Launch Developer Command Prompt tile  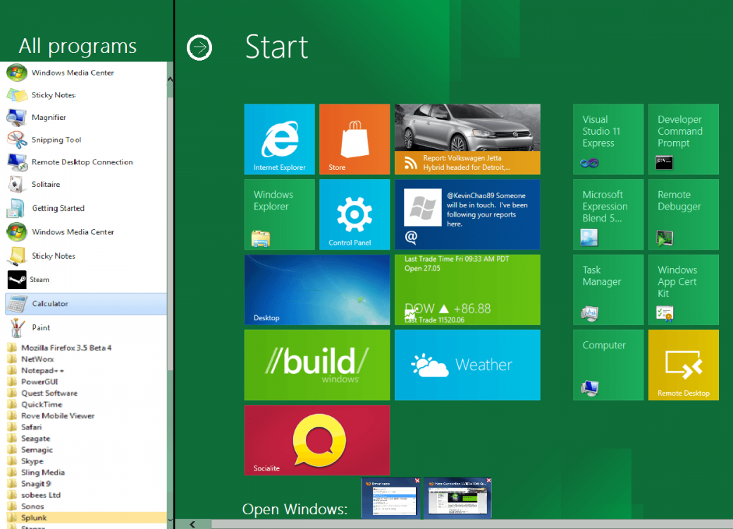(x=684, y=139)
